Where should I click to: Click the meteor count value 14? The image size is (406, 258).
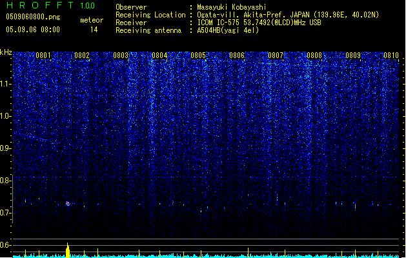click(x=94, y=30)
